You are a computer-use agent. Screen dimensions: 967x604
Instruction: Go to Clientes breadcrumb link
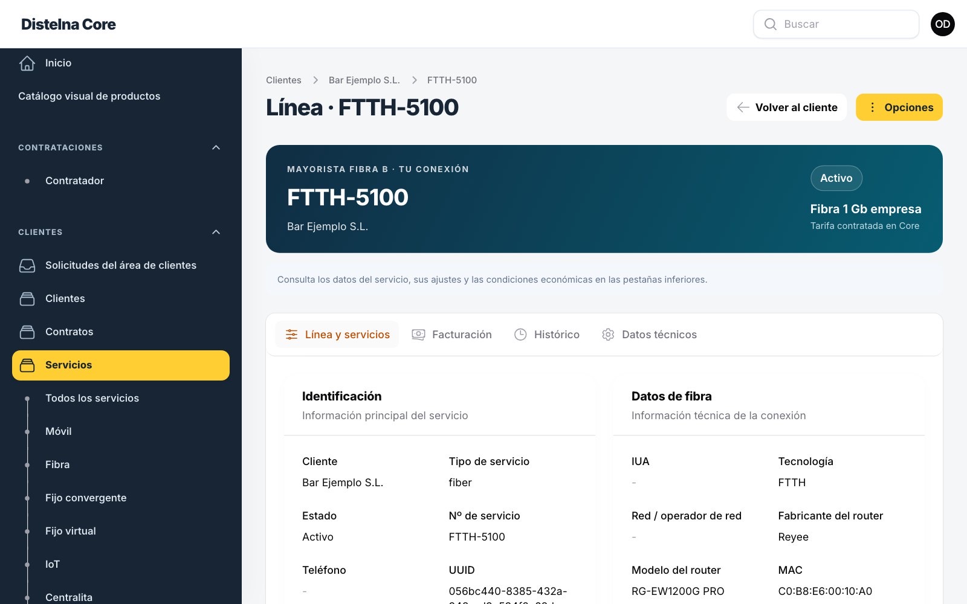283,80
